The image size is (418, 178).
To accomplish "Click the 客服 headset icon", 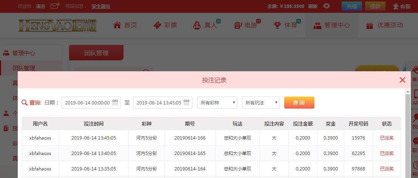I will coord(396,6).
